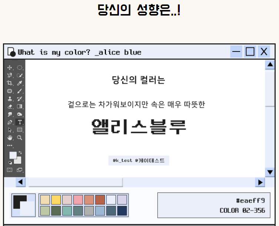Click toolbar foreground color square

tap(13, 155)
